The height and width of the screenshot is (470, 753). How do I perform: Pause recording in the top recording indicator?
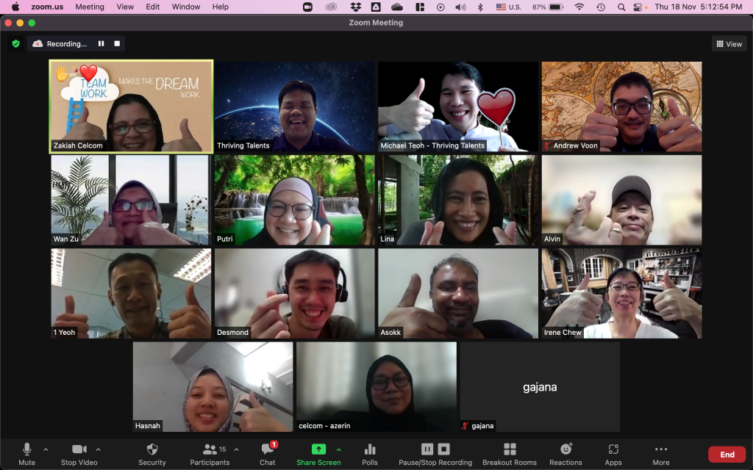[x=101, y=44]
